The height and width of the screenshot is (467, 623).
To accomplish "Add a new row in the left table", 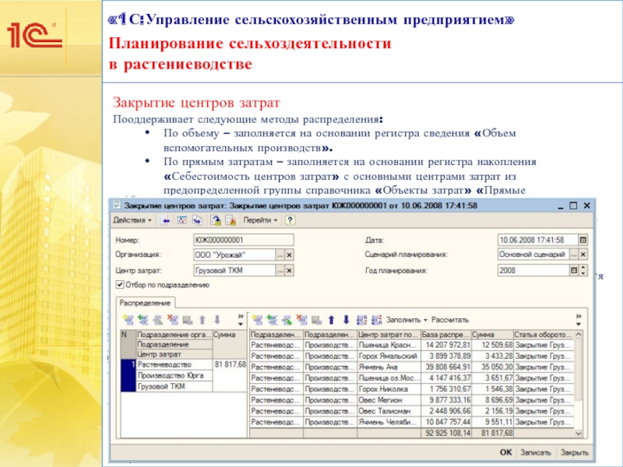I will [x=128, y=320].
